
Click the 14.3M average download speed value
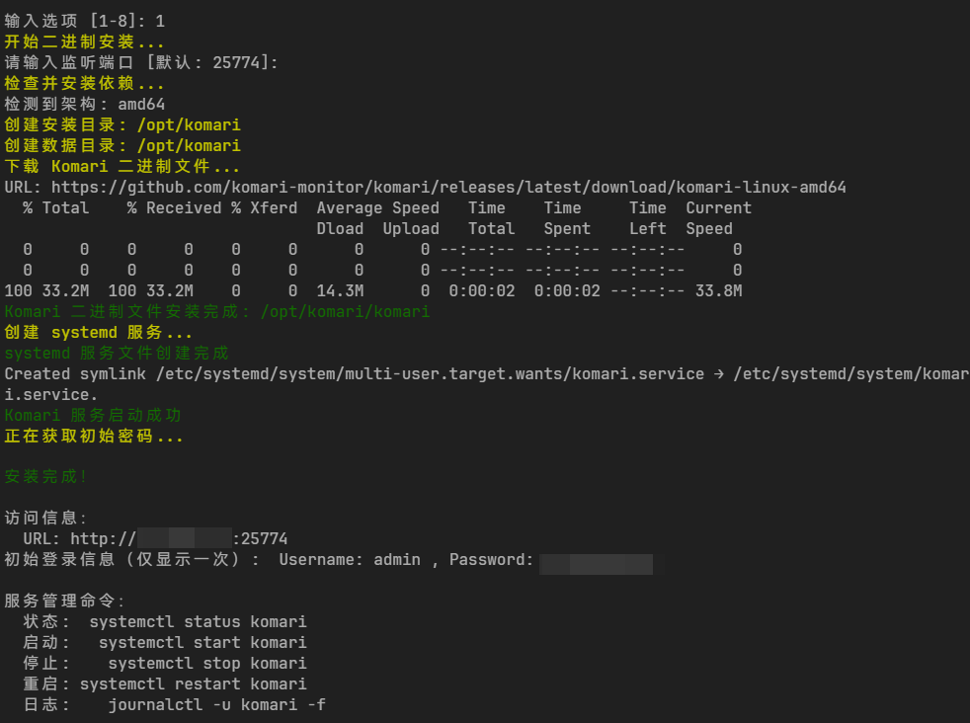pos(340,291)
